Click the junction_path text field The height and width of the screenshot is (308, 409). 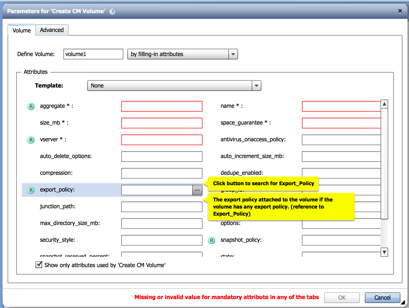point(162,207)
